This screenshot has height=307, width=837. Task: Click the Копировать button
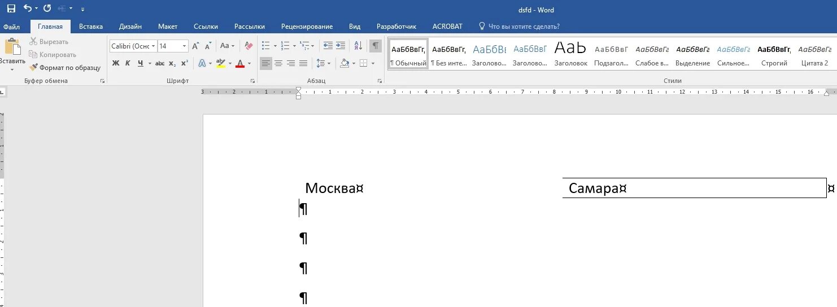coord(53,55)
